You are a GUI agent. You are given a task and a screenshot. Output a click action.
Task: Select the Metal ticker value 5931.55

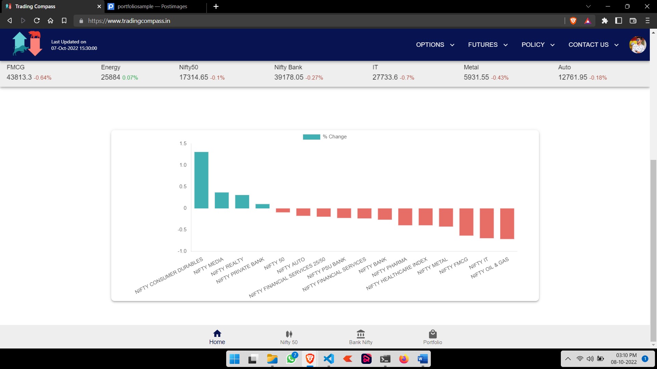pyautogui.click(x=476, y=77)
